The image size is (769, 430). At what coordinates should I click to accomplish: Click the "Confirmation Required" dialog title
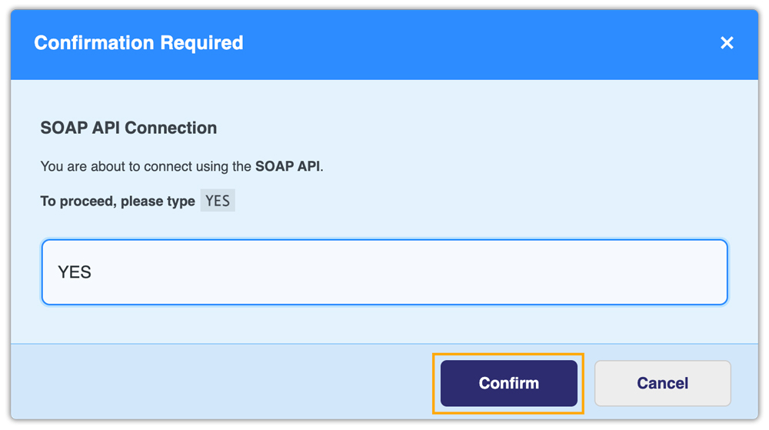[x=138, y=43]
